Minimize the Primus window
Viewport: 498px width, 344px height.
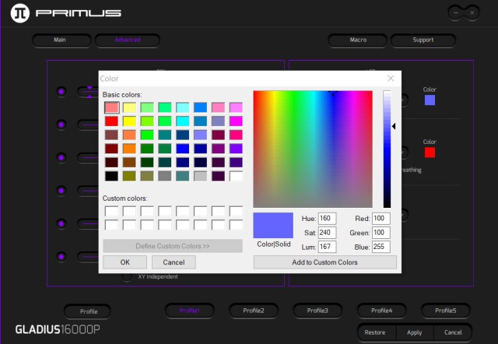456,12
